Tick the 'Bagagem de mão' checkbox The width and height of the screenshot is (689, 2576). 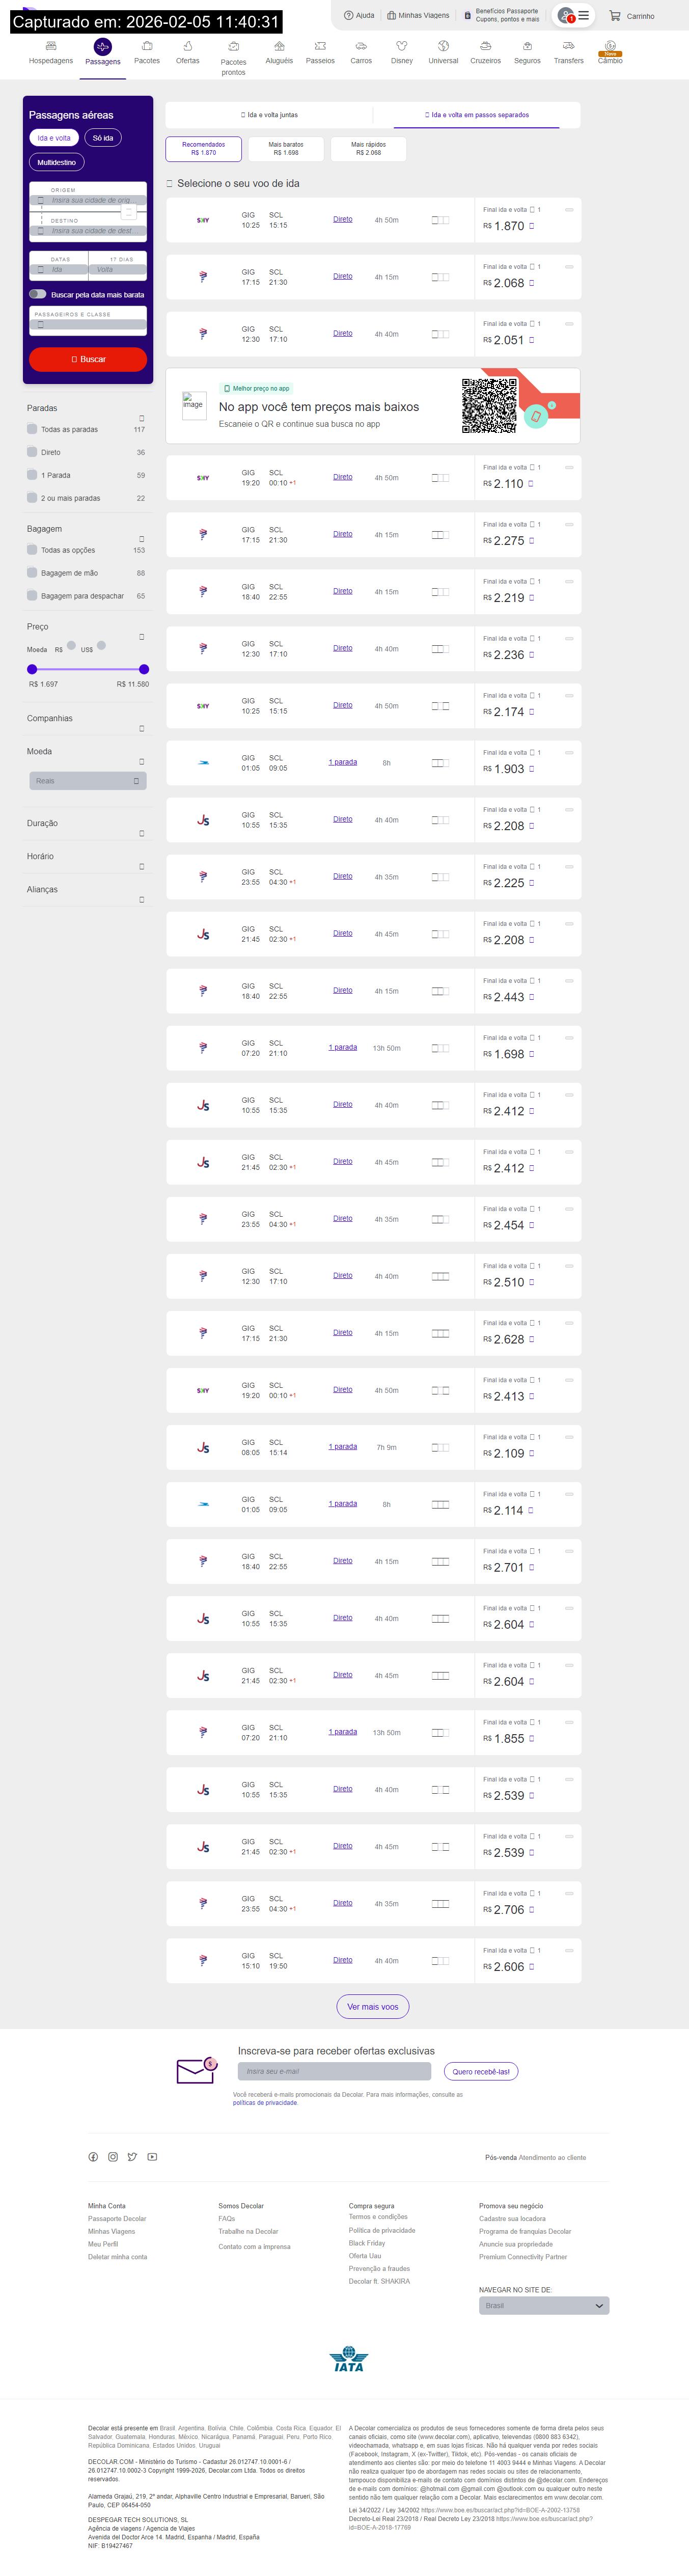click(33, 573)
